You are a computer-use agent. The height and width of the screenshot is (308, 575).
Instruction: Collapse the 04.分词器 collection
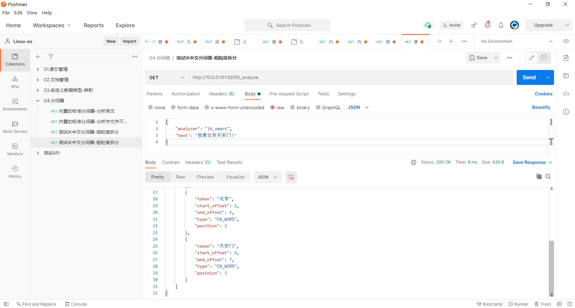coord(38,101)
